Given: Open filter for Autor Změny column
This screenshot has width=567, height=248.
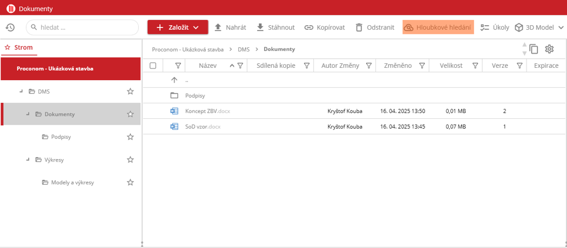Looking at the screenshot, I should coord(368,66).
